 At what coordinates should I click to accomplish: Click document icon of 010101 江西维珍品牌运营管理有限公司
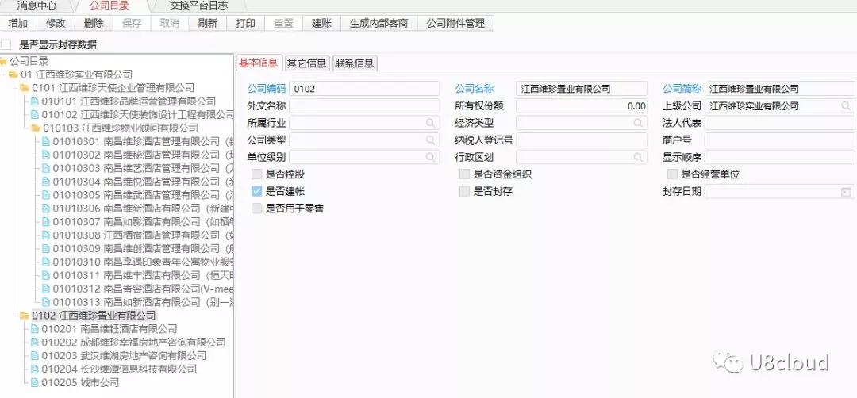35,101
